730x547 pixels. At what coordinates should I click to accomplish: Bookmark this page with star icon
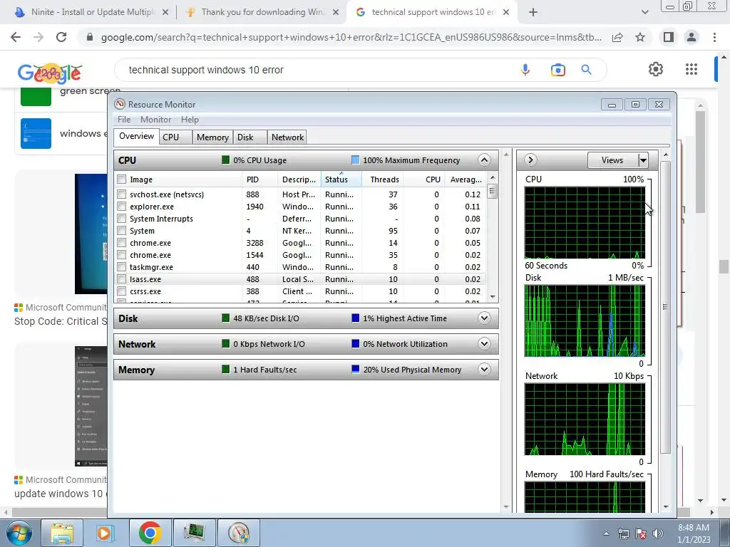(640, 37)
